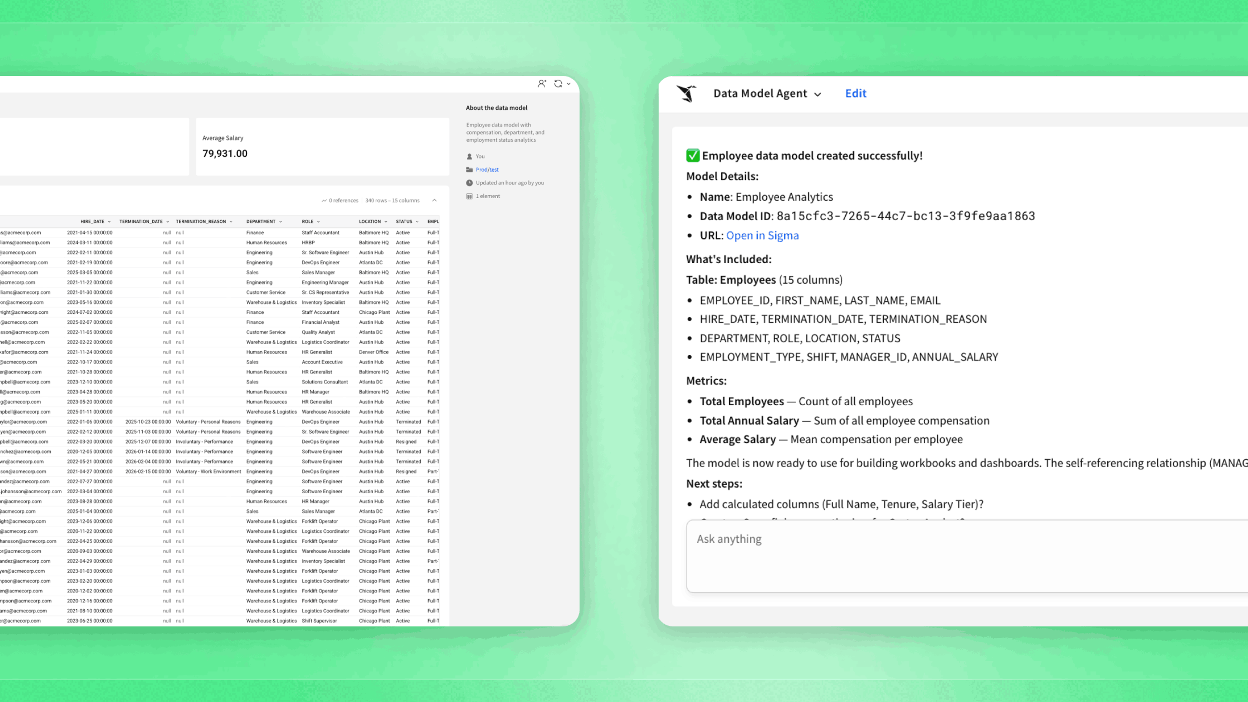The height and width of the screenshot is (702, 1248).
Task: Open TERMINATION_REASON column menu arrow
Action: 231,222
